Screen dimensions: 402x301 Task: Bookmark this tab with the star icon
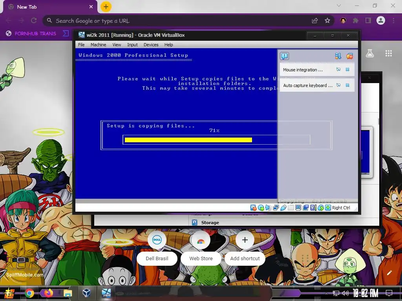pos(327,20)
